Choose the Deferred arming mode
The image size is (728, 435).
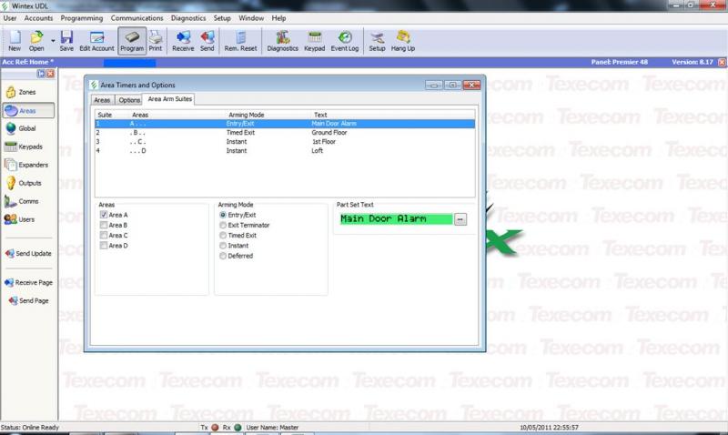(223, 256)
